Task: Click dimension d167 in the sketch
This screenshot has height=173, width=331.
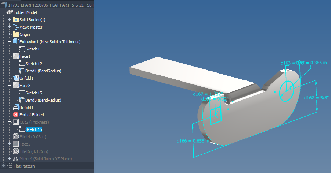Action: tap(208, 94)
